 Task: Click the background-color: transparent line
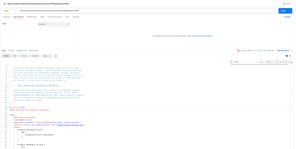pyautogui.click(x=40, y=135)
